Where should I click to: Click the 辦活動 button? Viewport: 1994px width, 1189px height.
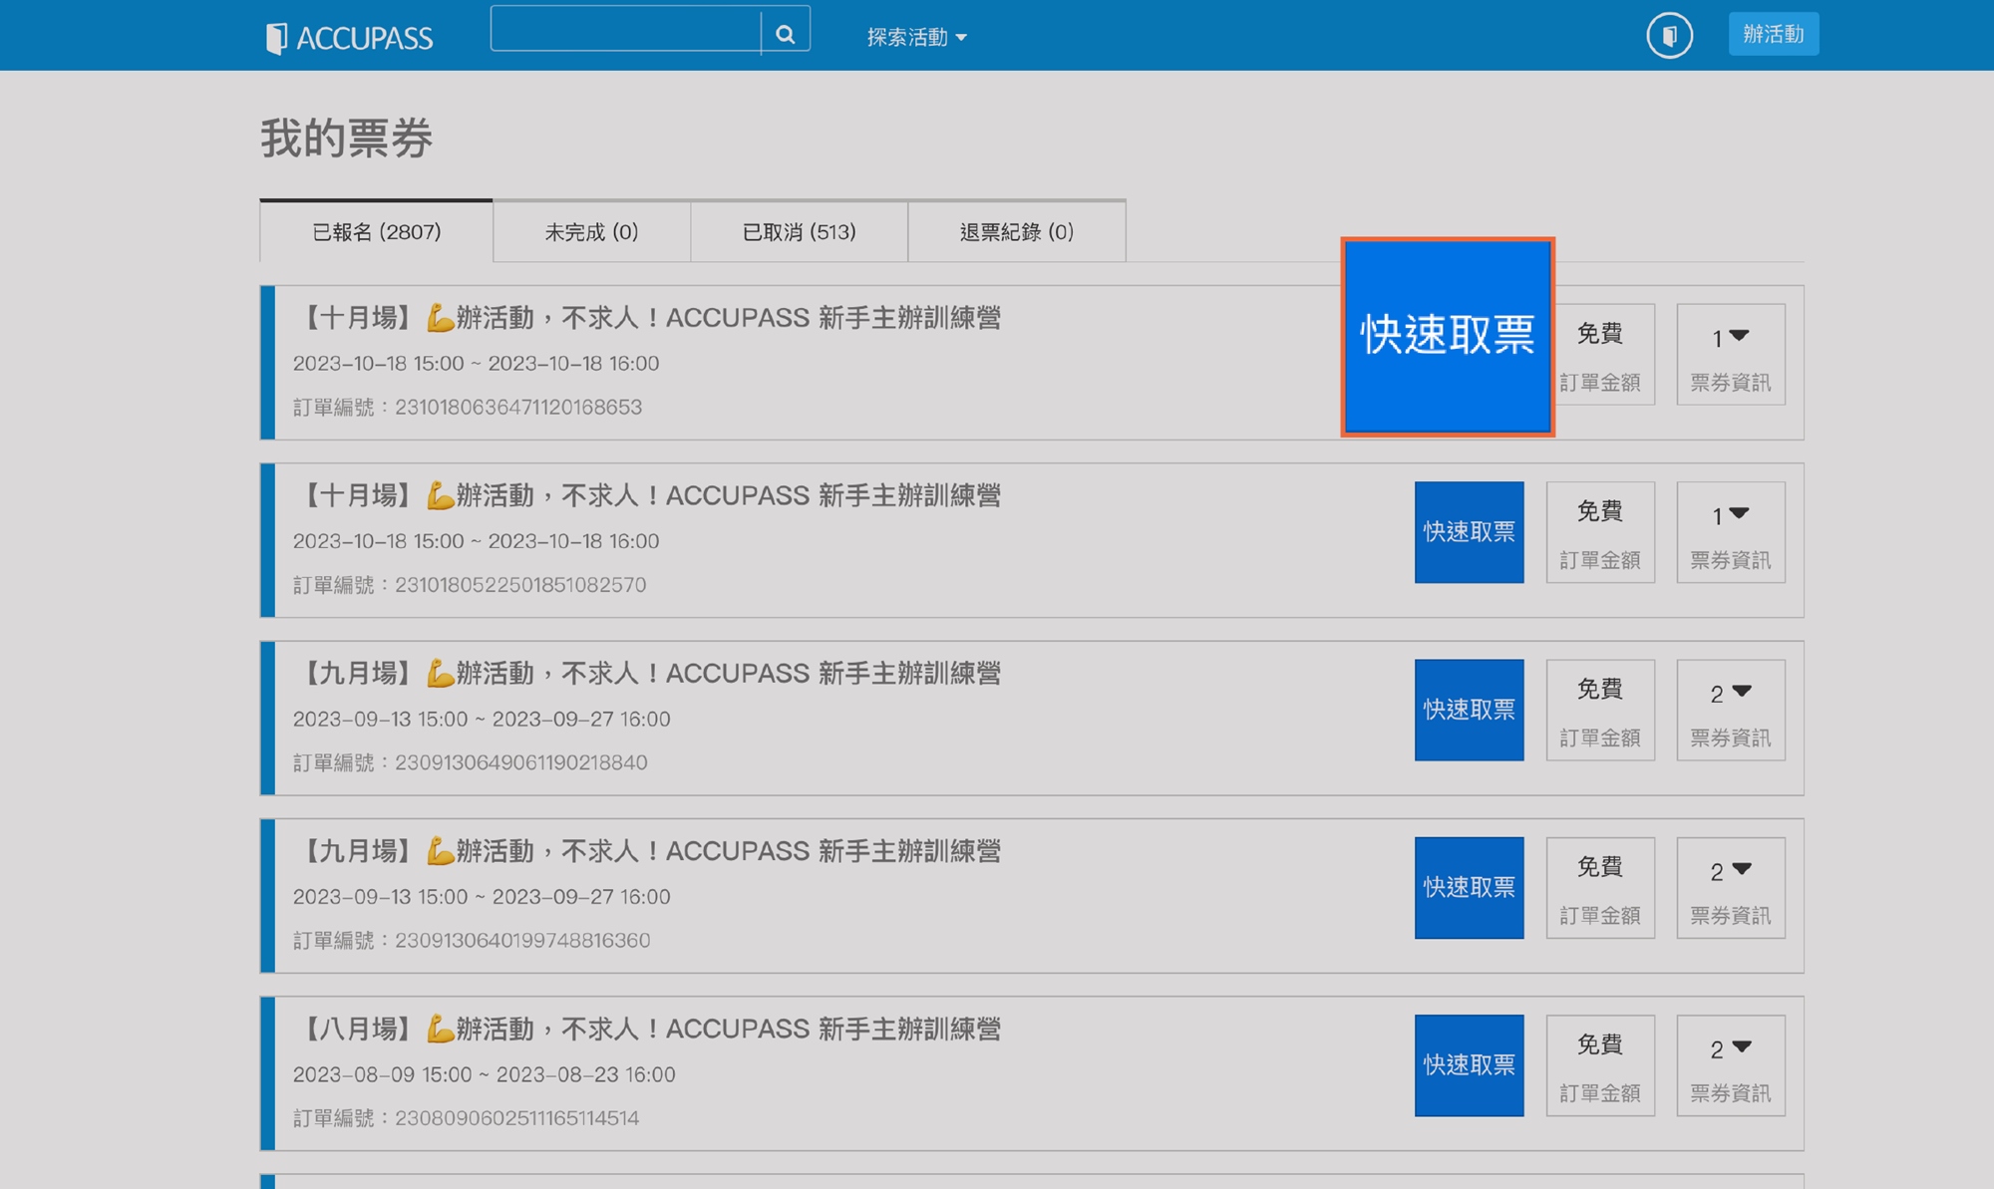pyautogui.click(x=1773, y=34)
